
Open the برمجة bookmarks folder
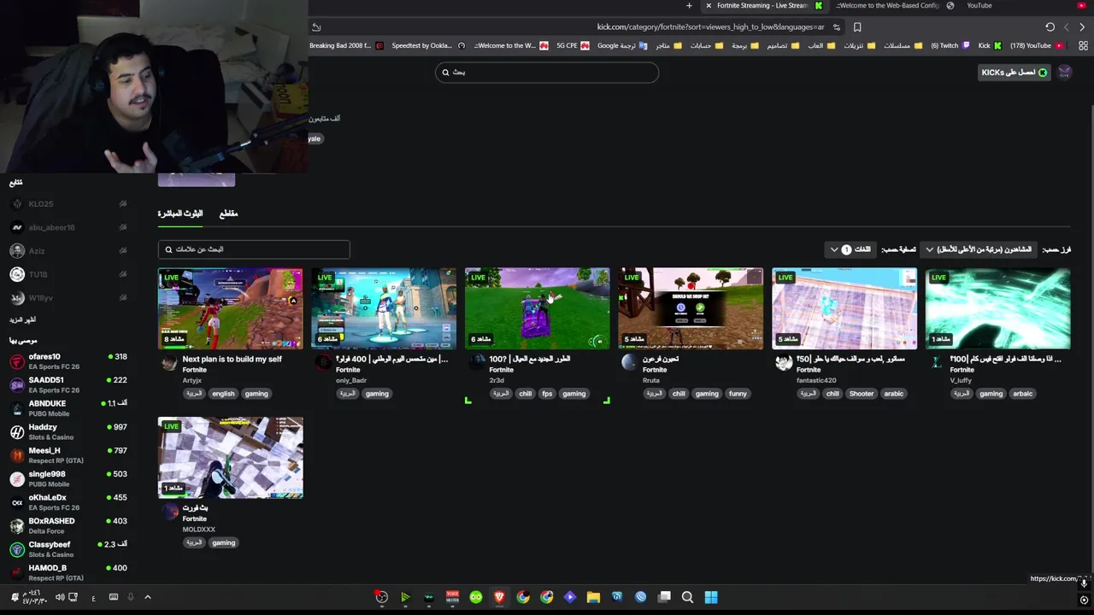[745, 46]
